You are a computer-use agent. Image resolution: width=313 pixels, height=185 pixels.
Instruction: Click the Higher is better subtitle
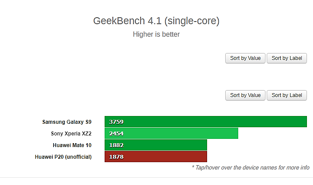(x=156, y=34)
